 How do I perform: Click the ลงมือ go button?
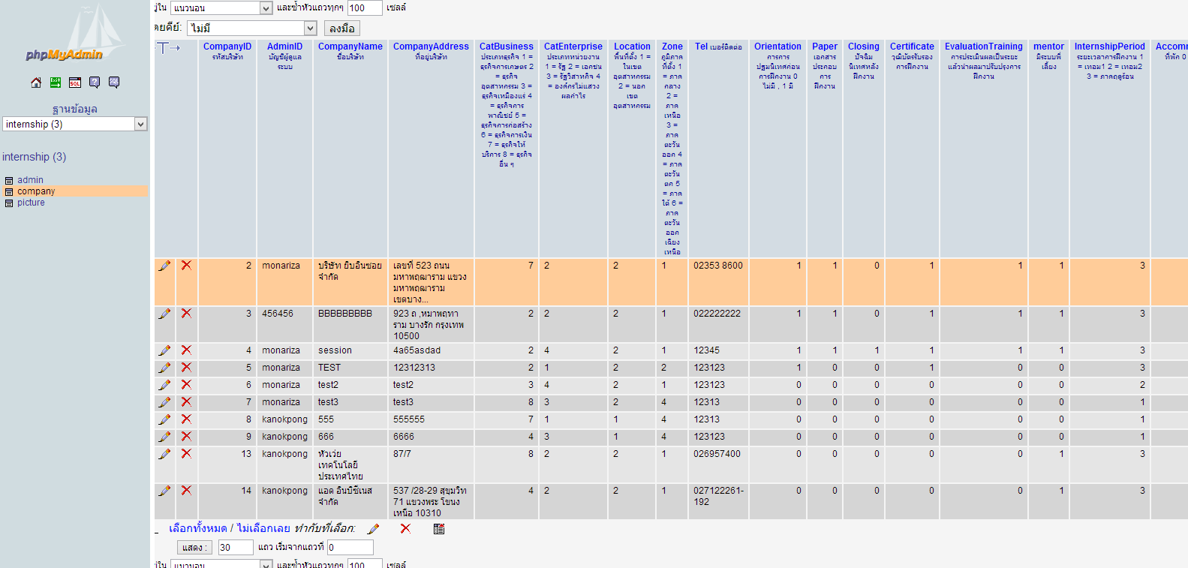click(x=342, y=29)
